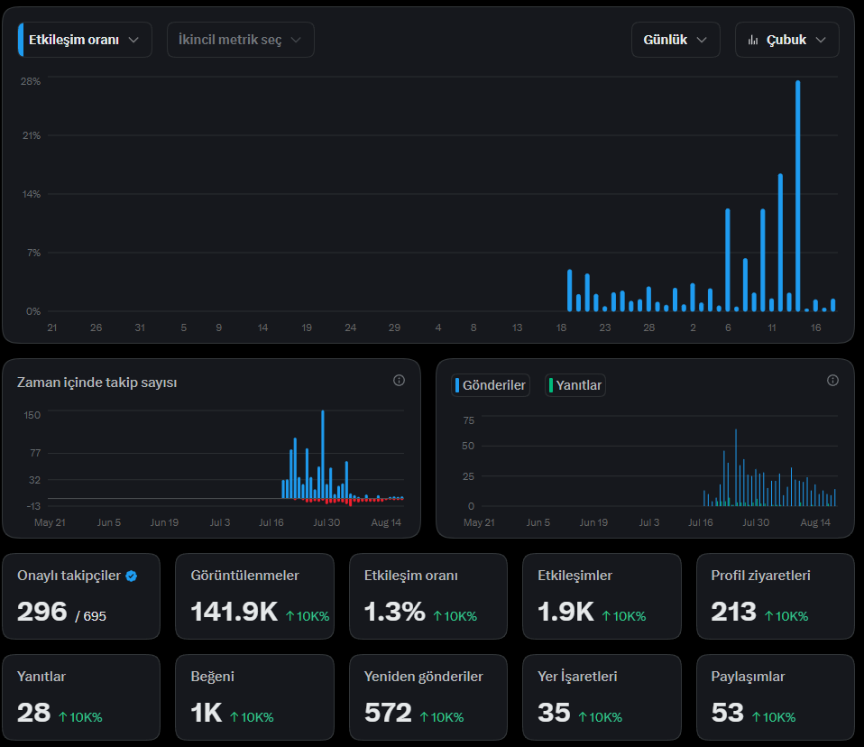Toggle the Gönderiler series legend

[x=491, y=385]
